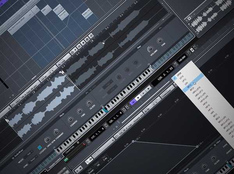Image resolution: width=234 pixels, height=174 pixels.
Task: Open Chord Pads settings gear
Action: point(78,143)
